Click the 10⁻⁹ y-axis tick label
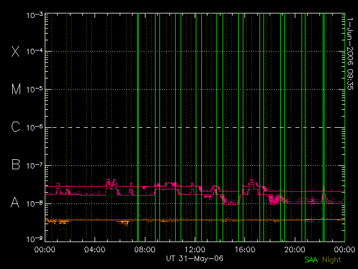The image size is (358, 269). [35, 239]
